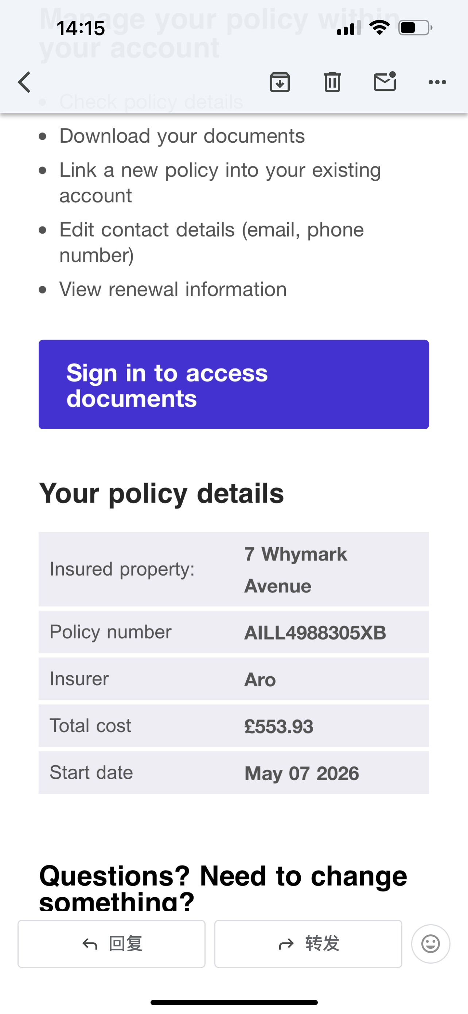This screenshot has width=468, height=1014.
Task: Tap the Wi-Fi status icon
Action: point(379,27)
